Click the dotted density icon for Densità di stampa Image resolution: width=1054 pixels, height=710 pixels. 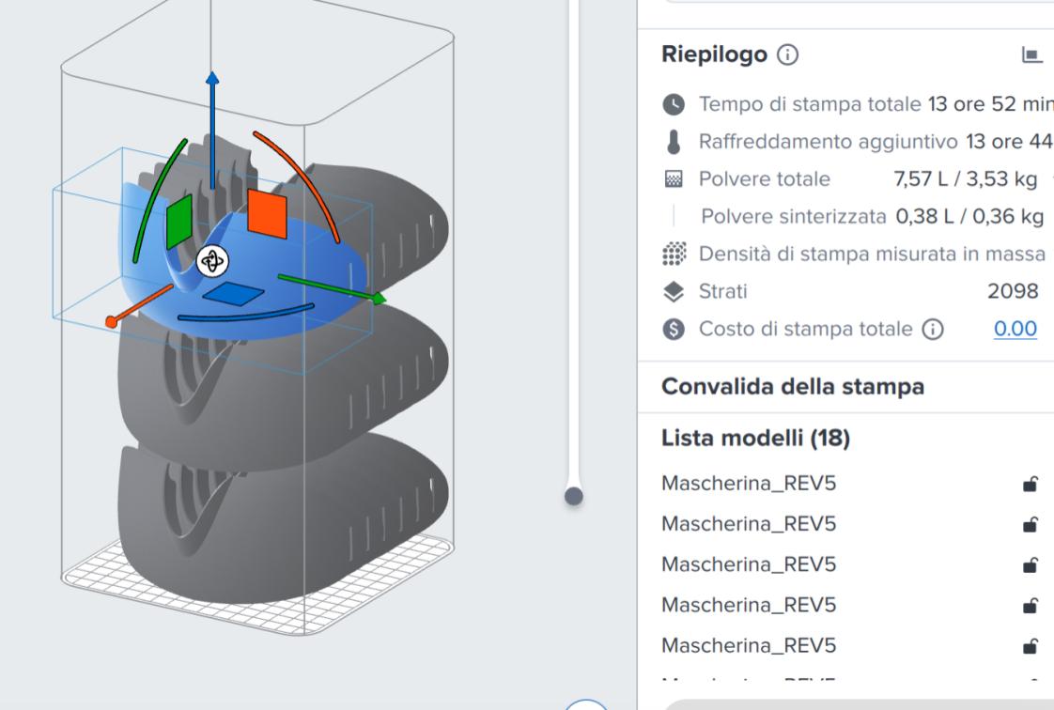click(674, 254)
